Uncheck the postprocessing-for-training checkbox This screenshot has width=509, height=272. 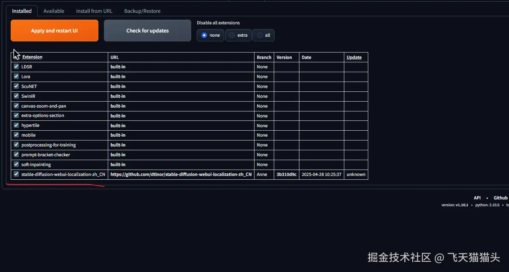[x=16, y=145]
